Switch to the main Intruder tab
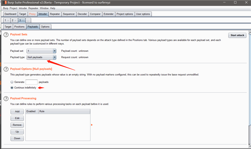This screenshot has height=149, width=251. click(43, 14)
